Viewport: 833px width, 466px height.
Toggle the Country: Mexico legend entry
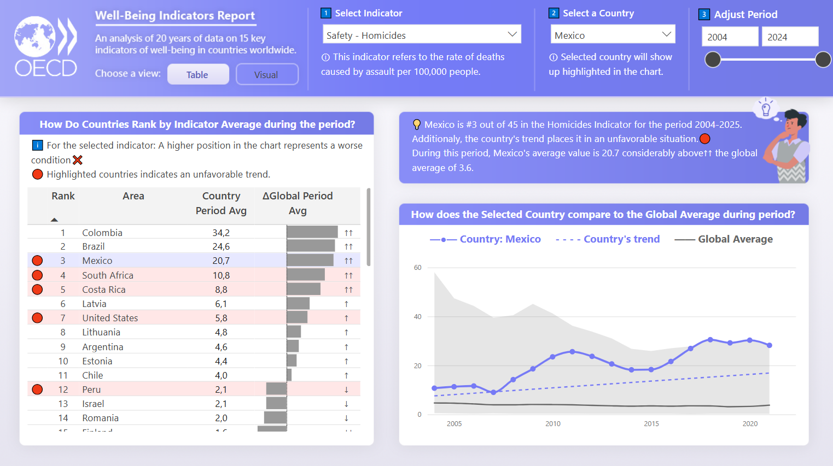click(485, 239)
